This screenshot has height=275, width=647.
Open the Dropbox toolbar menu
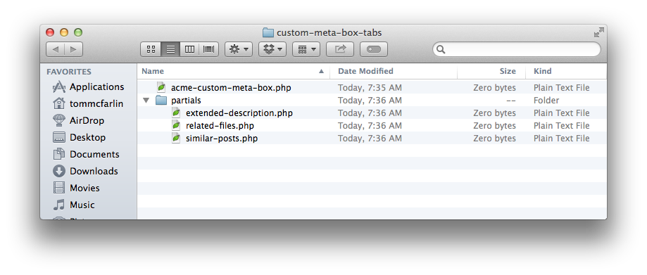[x=272, y=49]
